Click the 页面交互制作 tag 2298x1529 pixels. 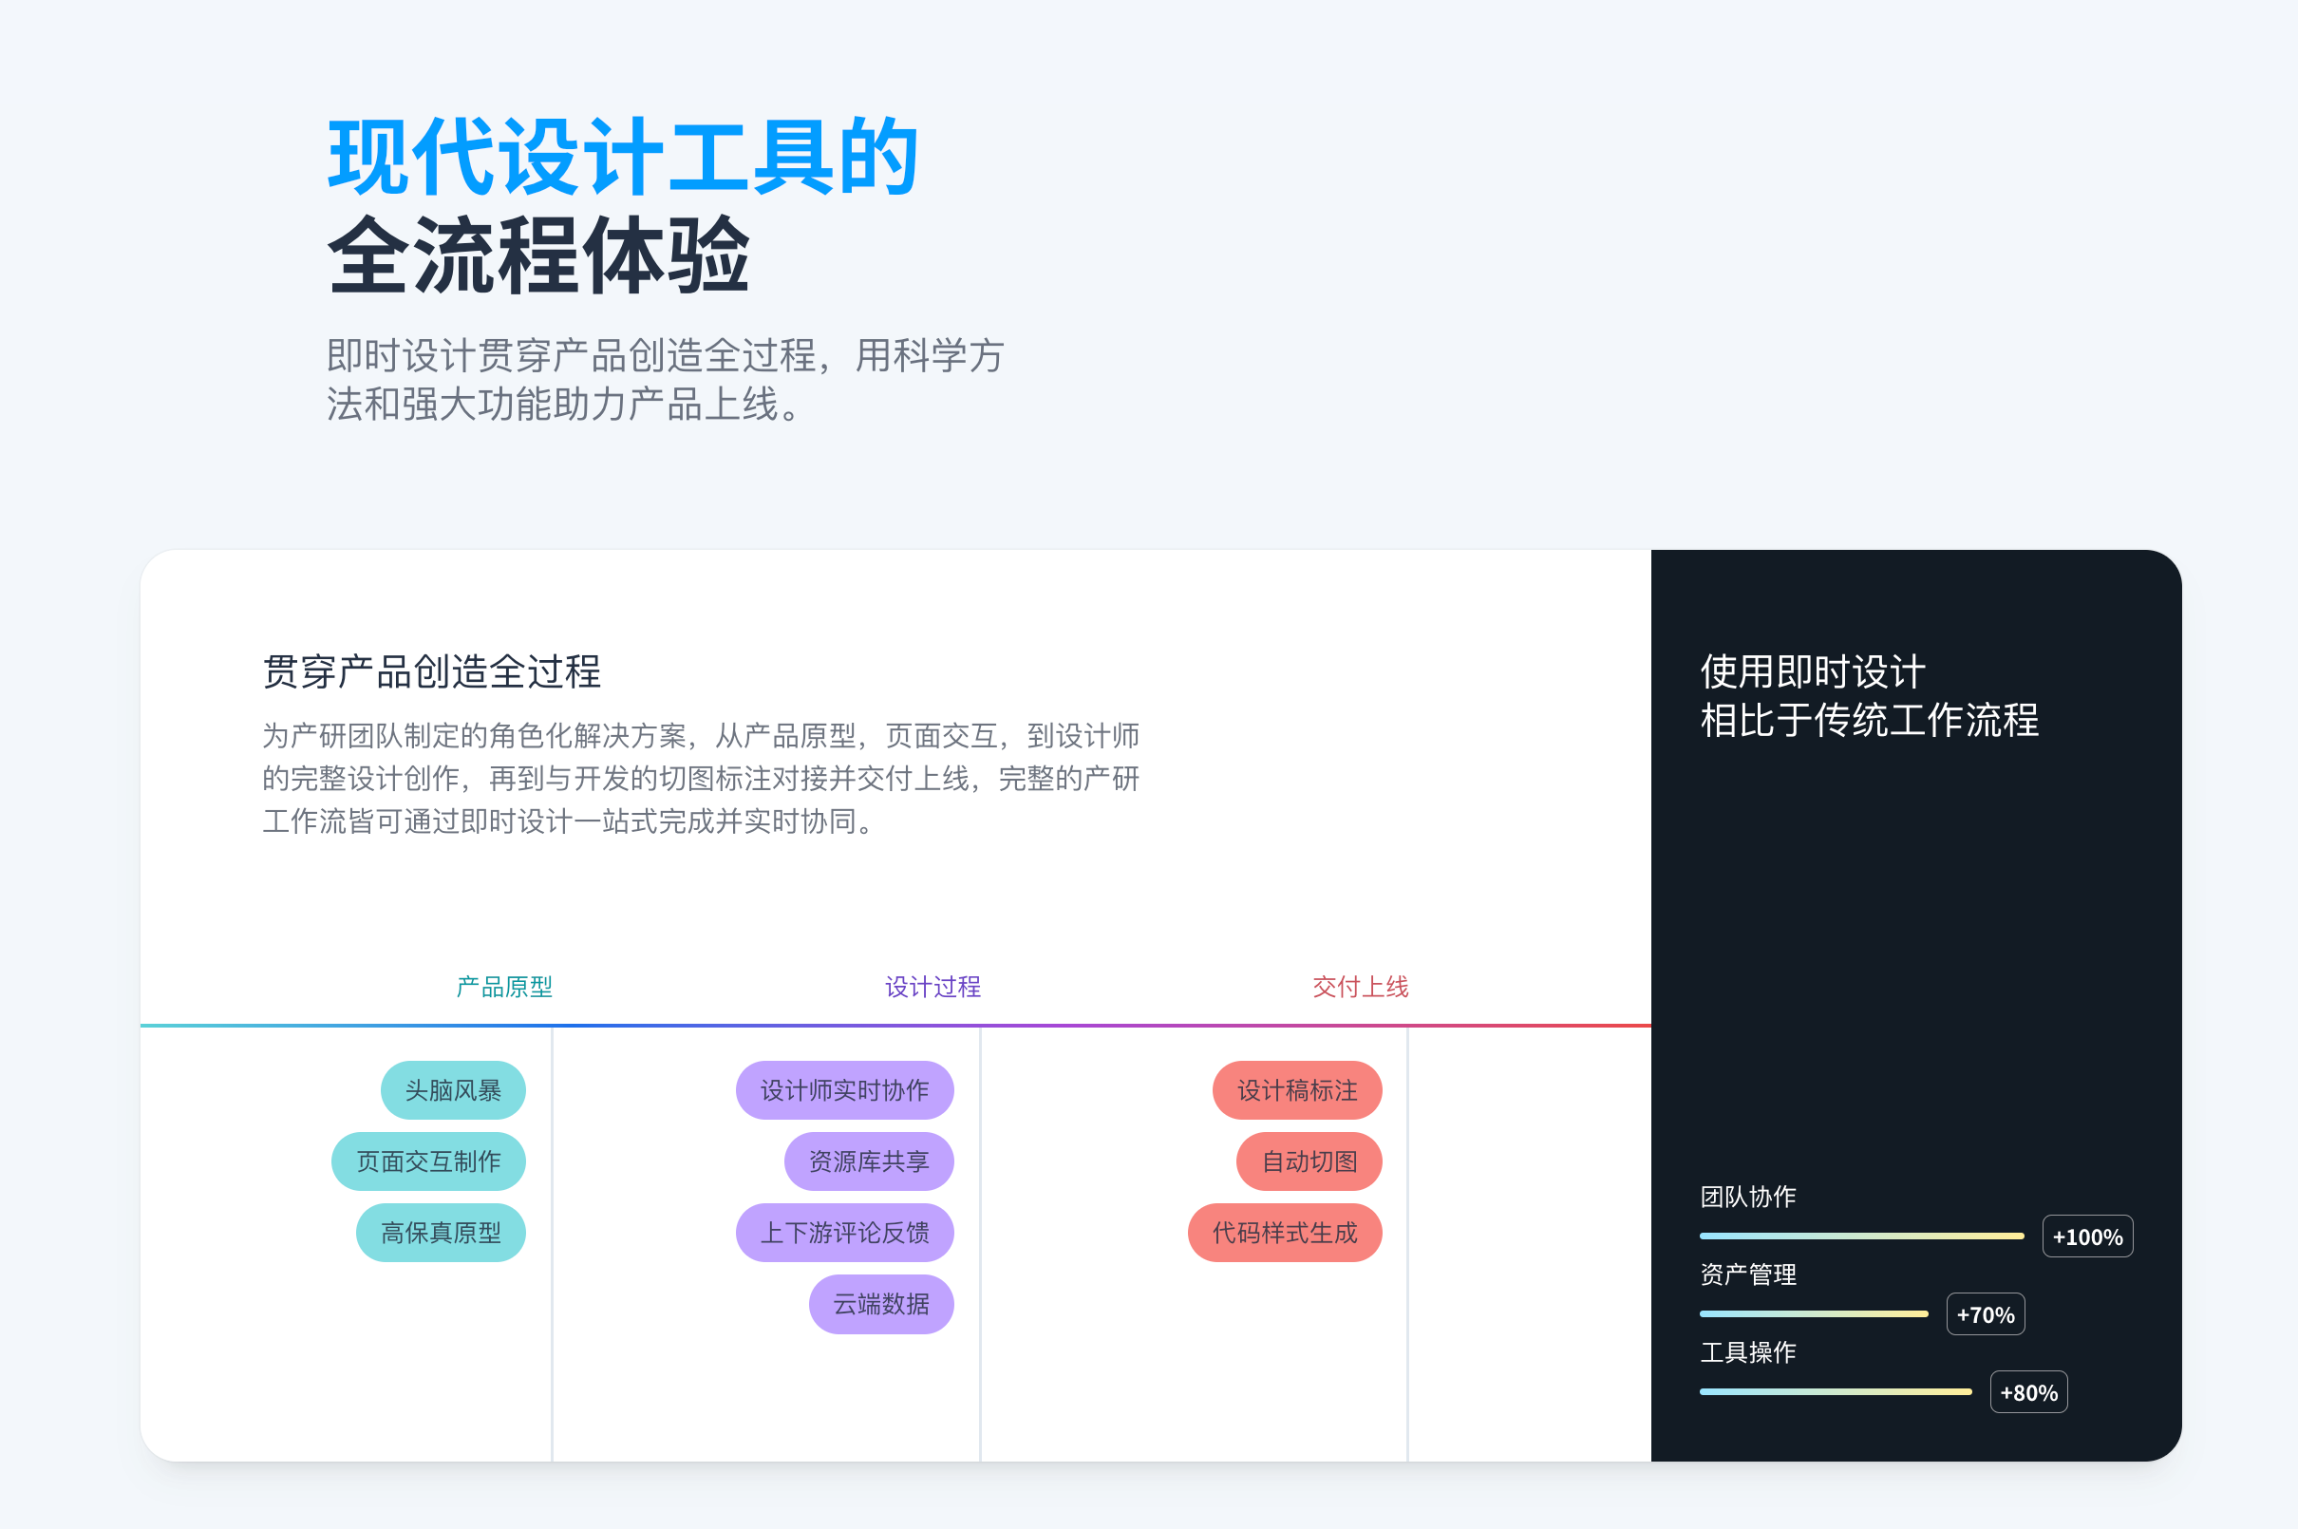pos(429,1161)
